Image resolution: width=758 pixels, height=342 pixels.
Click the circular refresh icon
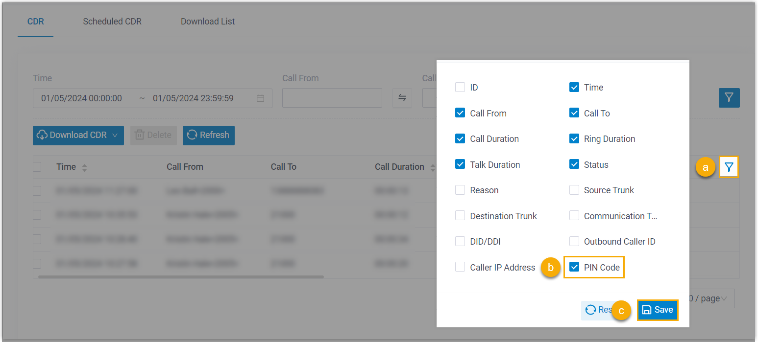point(192,135)
